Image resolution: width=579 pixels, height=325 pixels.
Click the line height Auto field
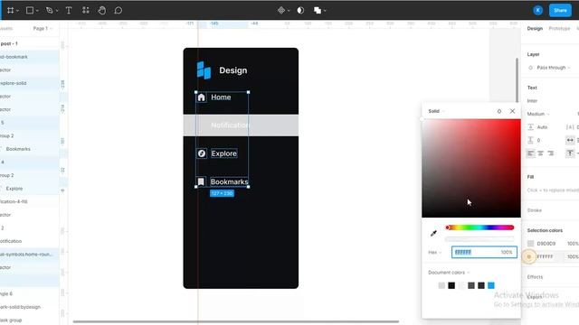click(542, 127)
